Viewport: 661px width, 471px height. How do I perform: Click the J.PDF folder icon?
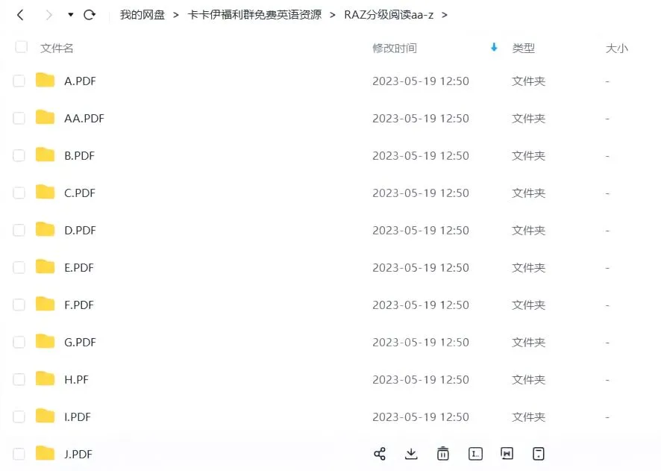(x=45, y=453)
